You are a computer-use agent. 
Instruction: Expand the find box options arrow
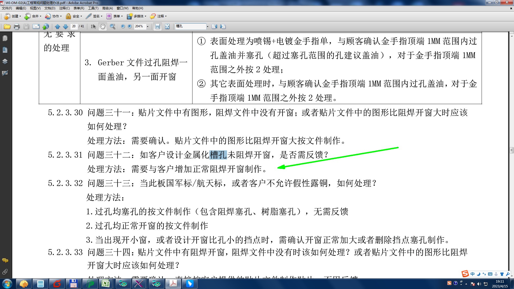tap(207, 26)
